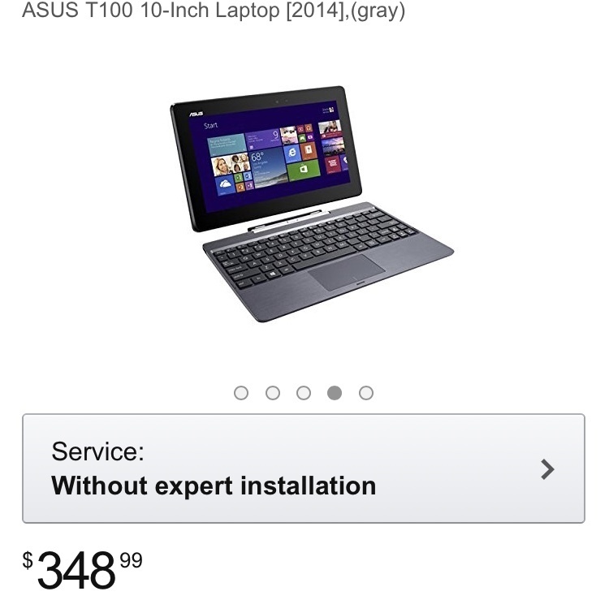This screenshot has width=609, height=600.
Task: Click the "Start" text on tablet screen
Action: click(210, 125)
